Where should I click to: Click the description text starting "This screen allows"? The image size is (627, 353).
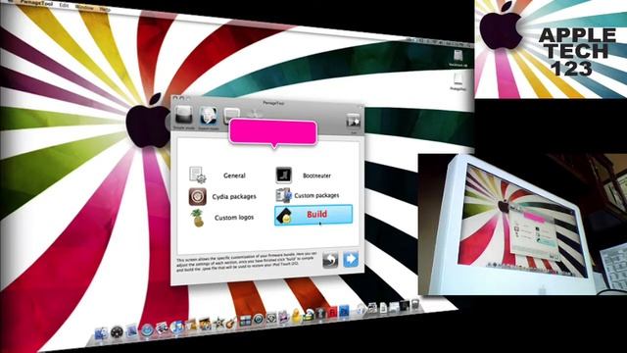tap(248, 263)
